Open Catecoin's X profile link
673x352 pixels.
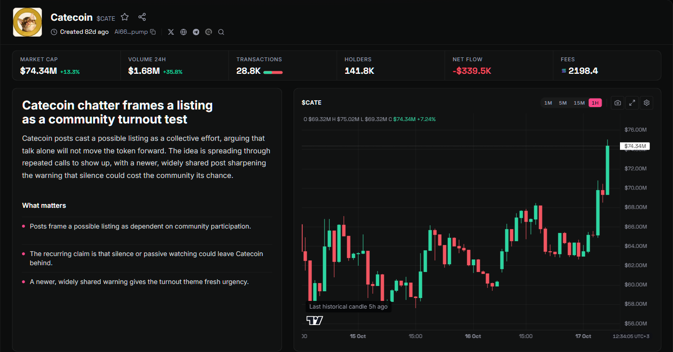(171, 32)
